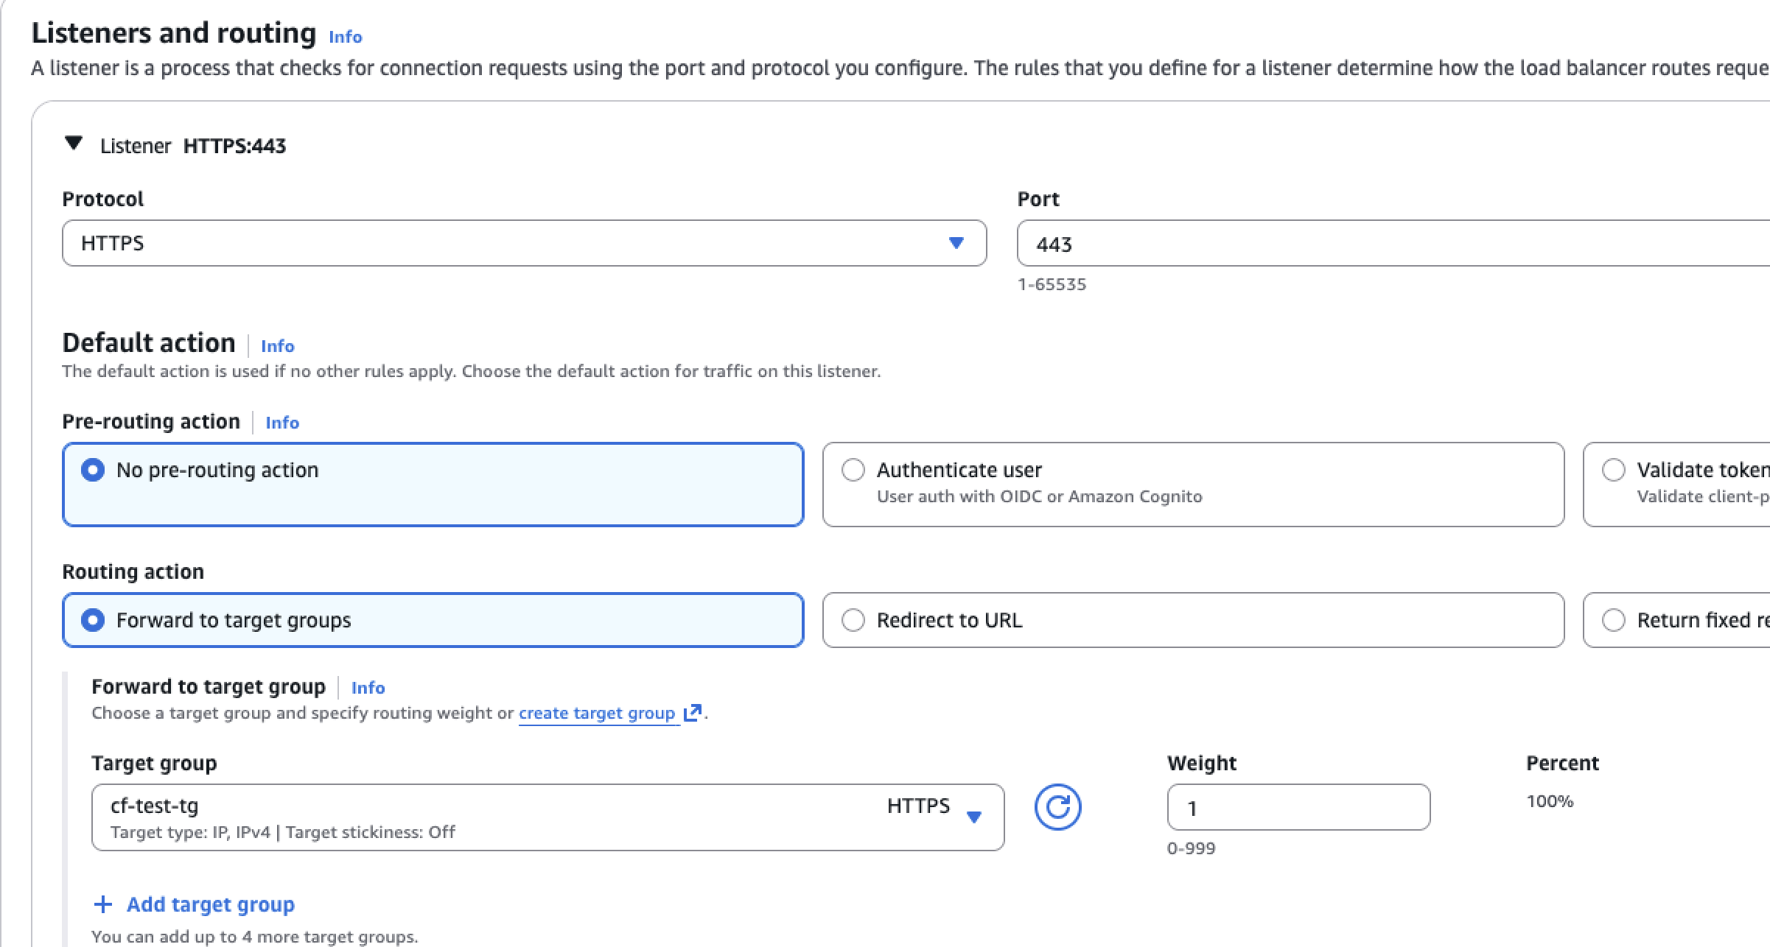
Task: Click the text 'You can add up to 4 more target groups.'
Action: [x=255, y=937]
